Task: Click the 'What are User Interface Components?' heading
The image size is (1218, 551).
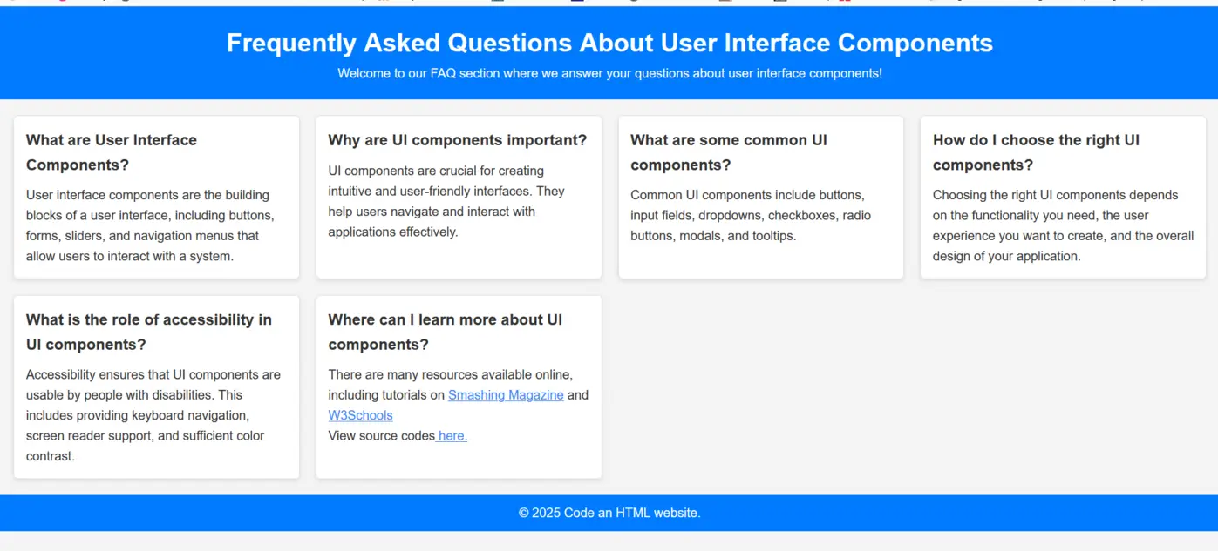Action: pos(112,152)
